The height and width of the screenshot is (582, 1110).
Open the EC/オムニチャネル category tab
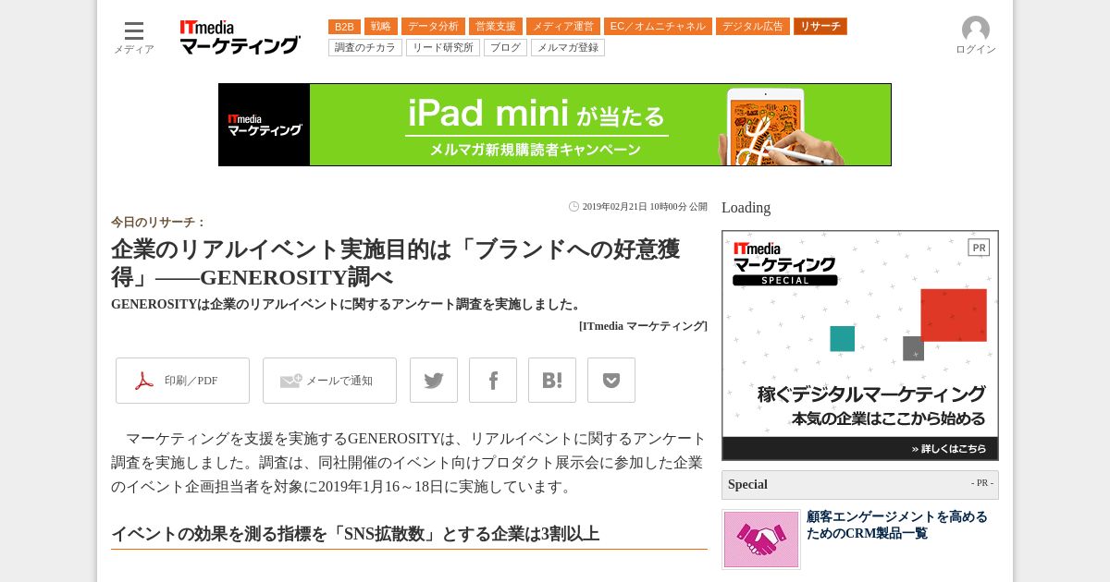coord(658,27)
